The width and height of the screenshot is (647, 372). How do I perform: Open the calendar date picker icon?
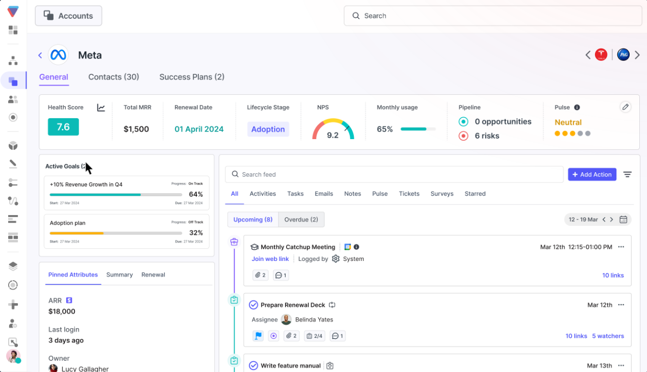click(623, 220)
